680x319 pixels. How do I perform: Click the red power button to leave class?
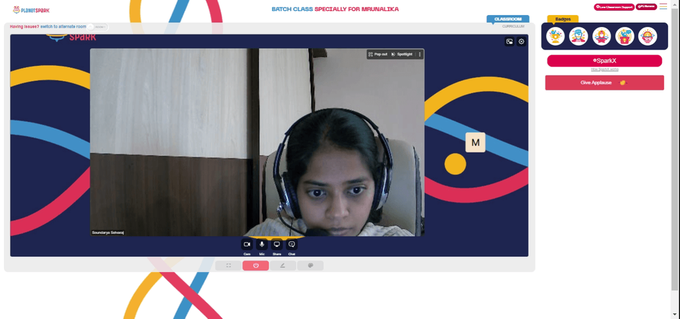256,266
